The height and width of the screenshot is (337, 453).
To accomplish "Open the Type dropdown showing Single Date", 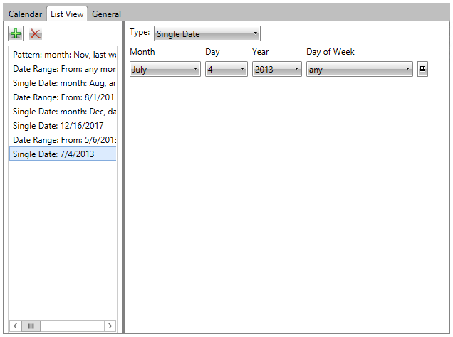I will (207, 33).
